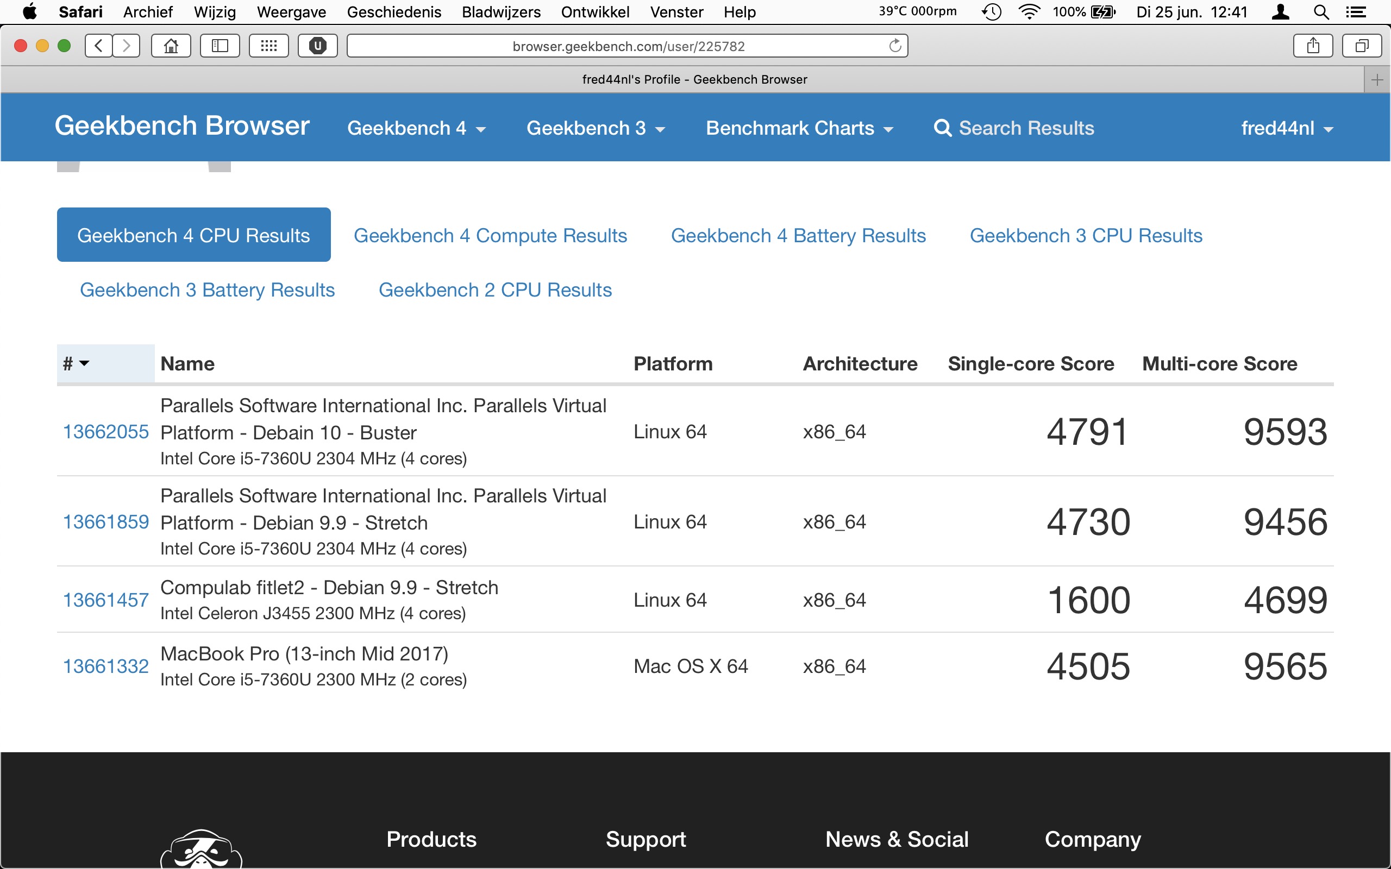Screen dimensions: 1391x869
Task: Sort by the # column arrow
Action: 84,363
